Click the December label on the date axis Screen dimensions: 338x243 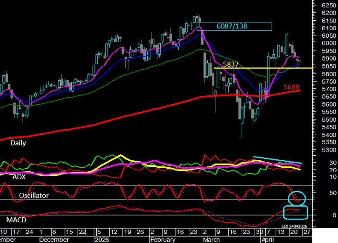coord(53,239)
